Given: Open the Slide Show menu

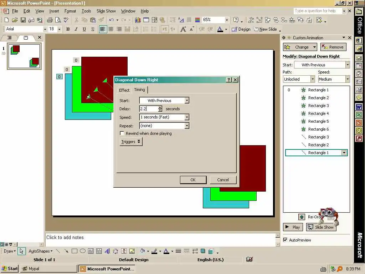Looking at the screenshot, I should [106, 11].
